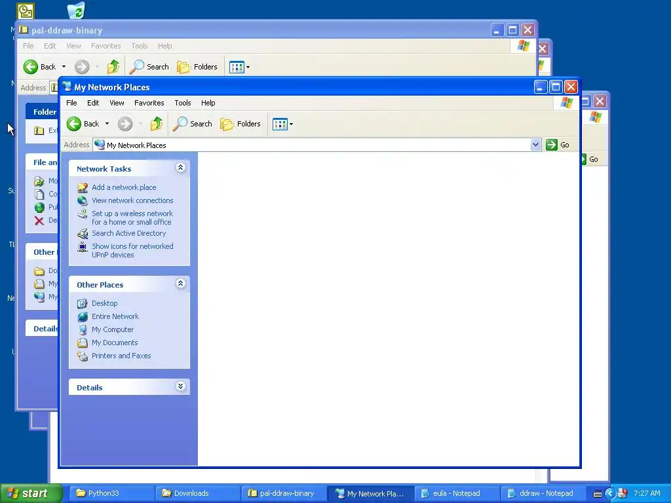Click Search Active Directory link
The image size is (671, 503).
pyautogui.click(x=129, y=233)
